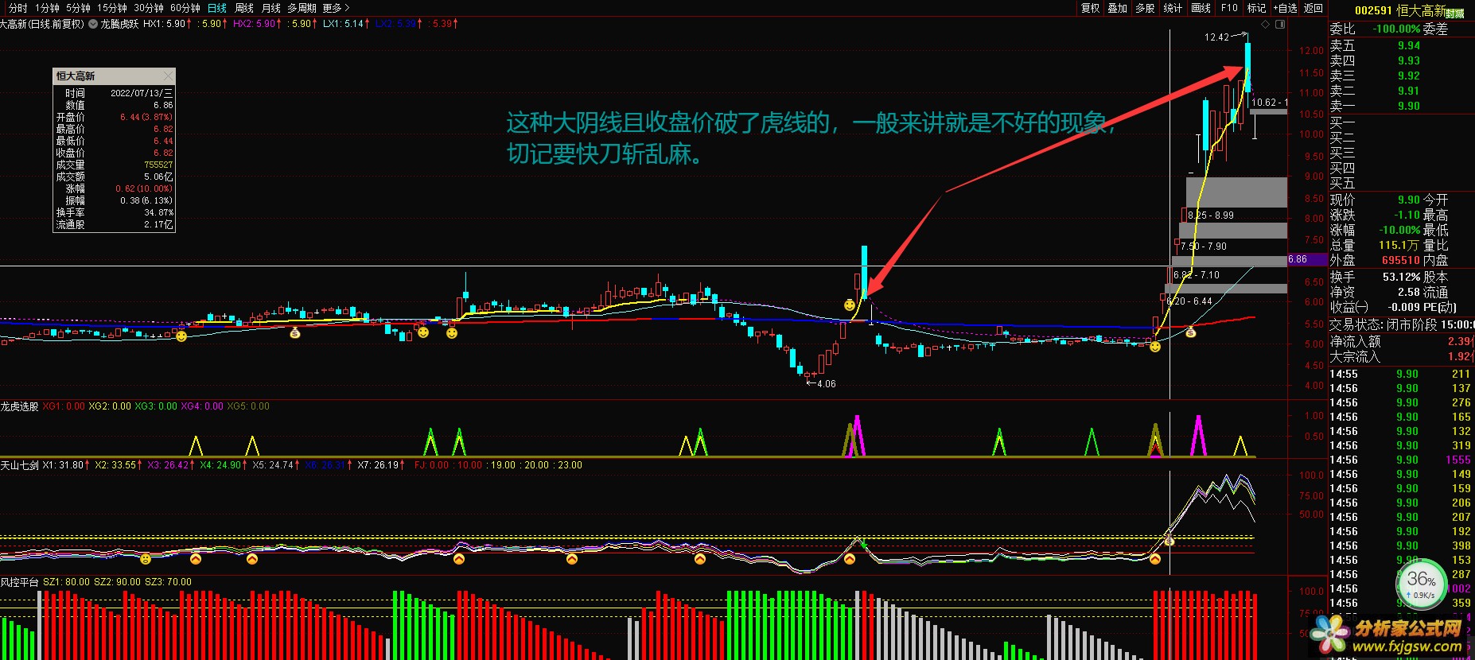
Task: Open the 多周期 multi-period view
Action: pyautogui.click(x=302, y=8)
